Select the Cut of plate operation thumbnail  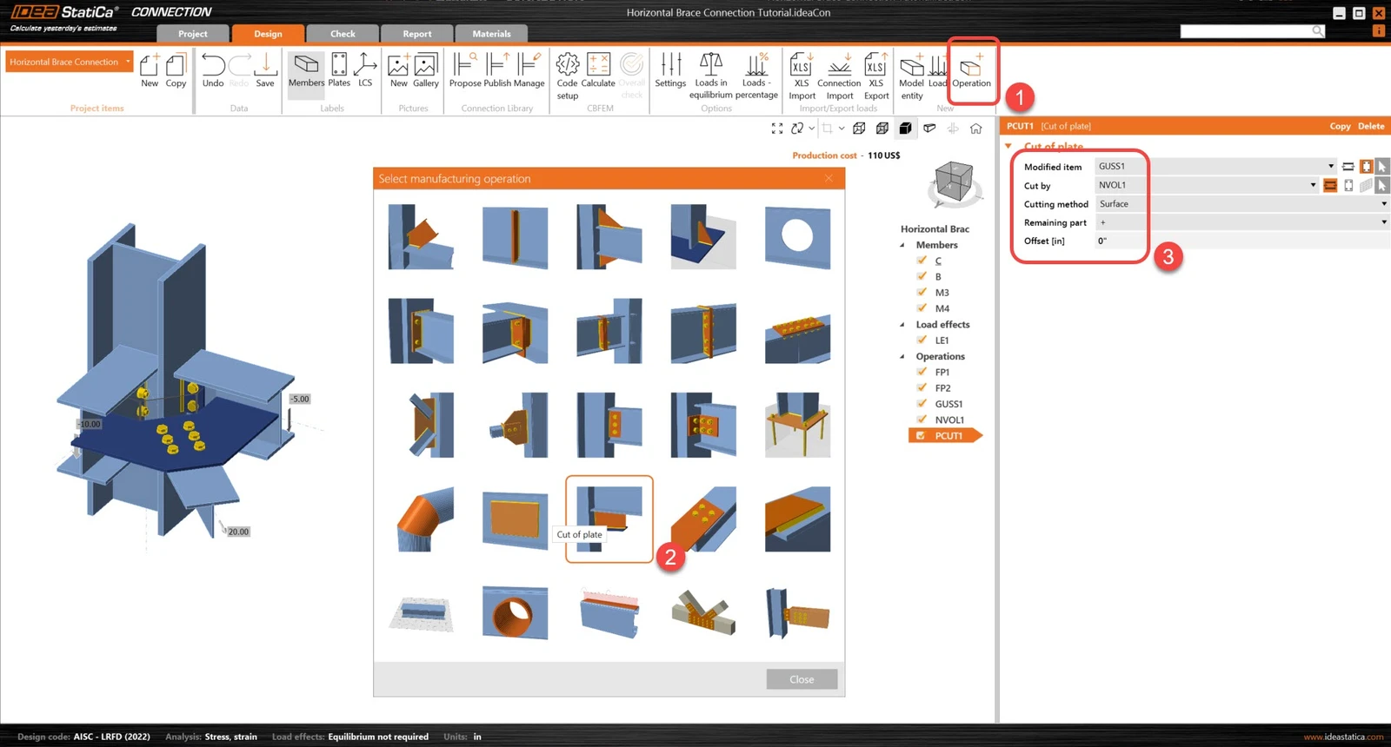tap(609, 519)
